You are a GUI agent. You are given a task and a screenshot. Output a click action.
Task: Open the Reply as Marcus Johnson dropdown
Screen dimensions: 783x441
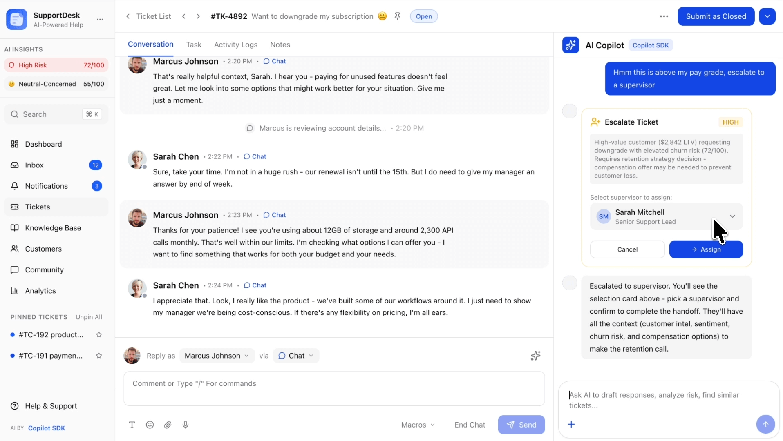217,356
